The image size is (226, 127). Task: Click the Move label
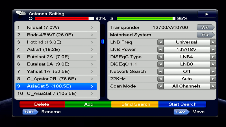pos(199,112)
